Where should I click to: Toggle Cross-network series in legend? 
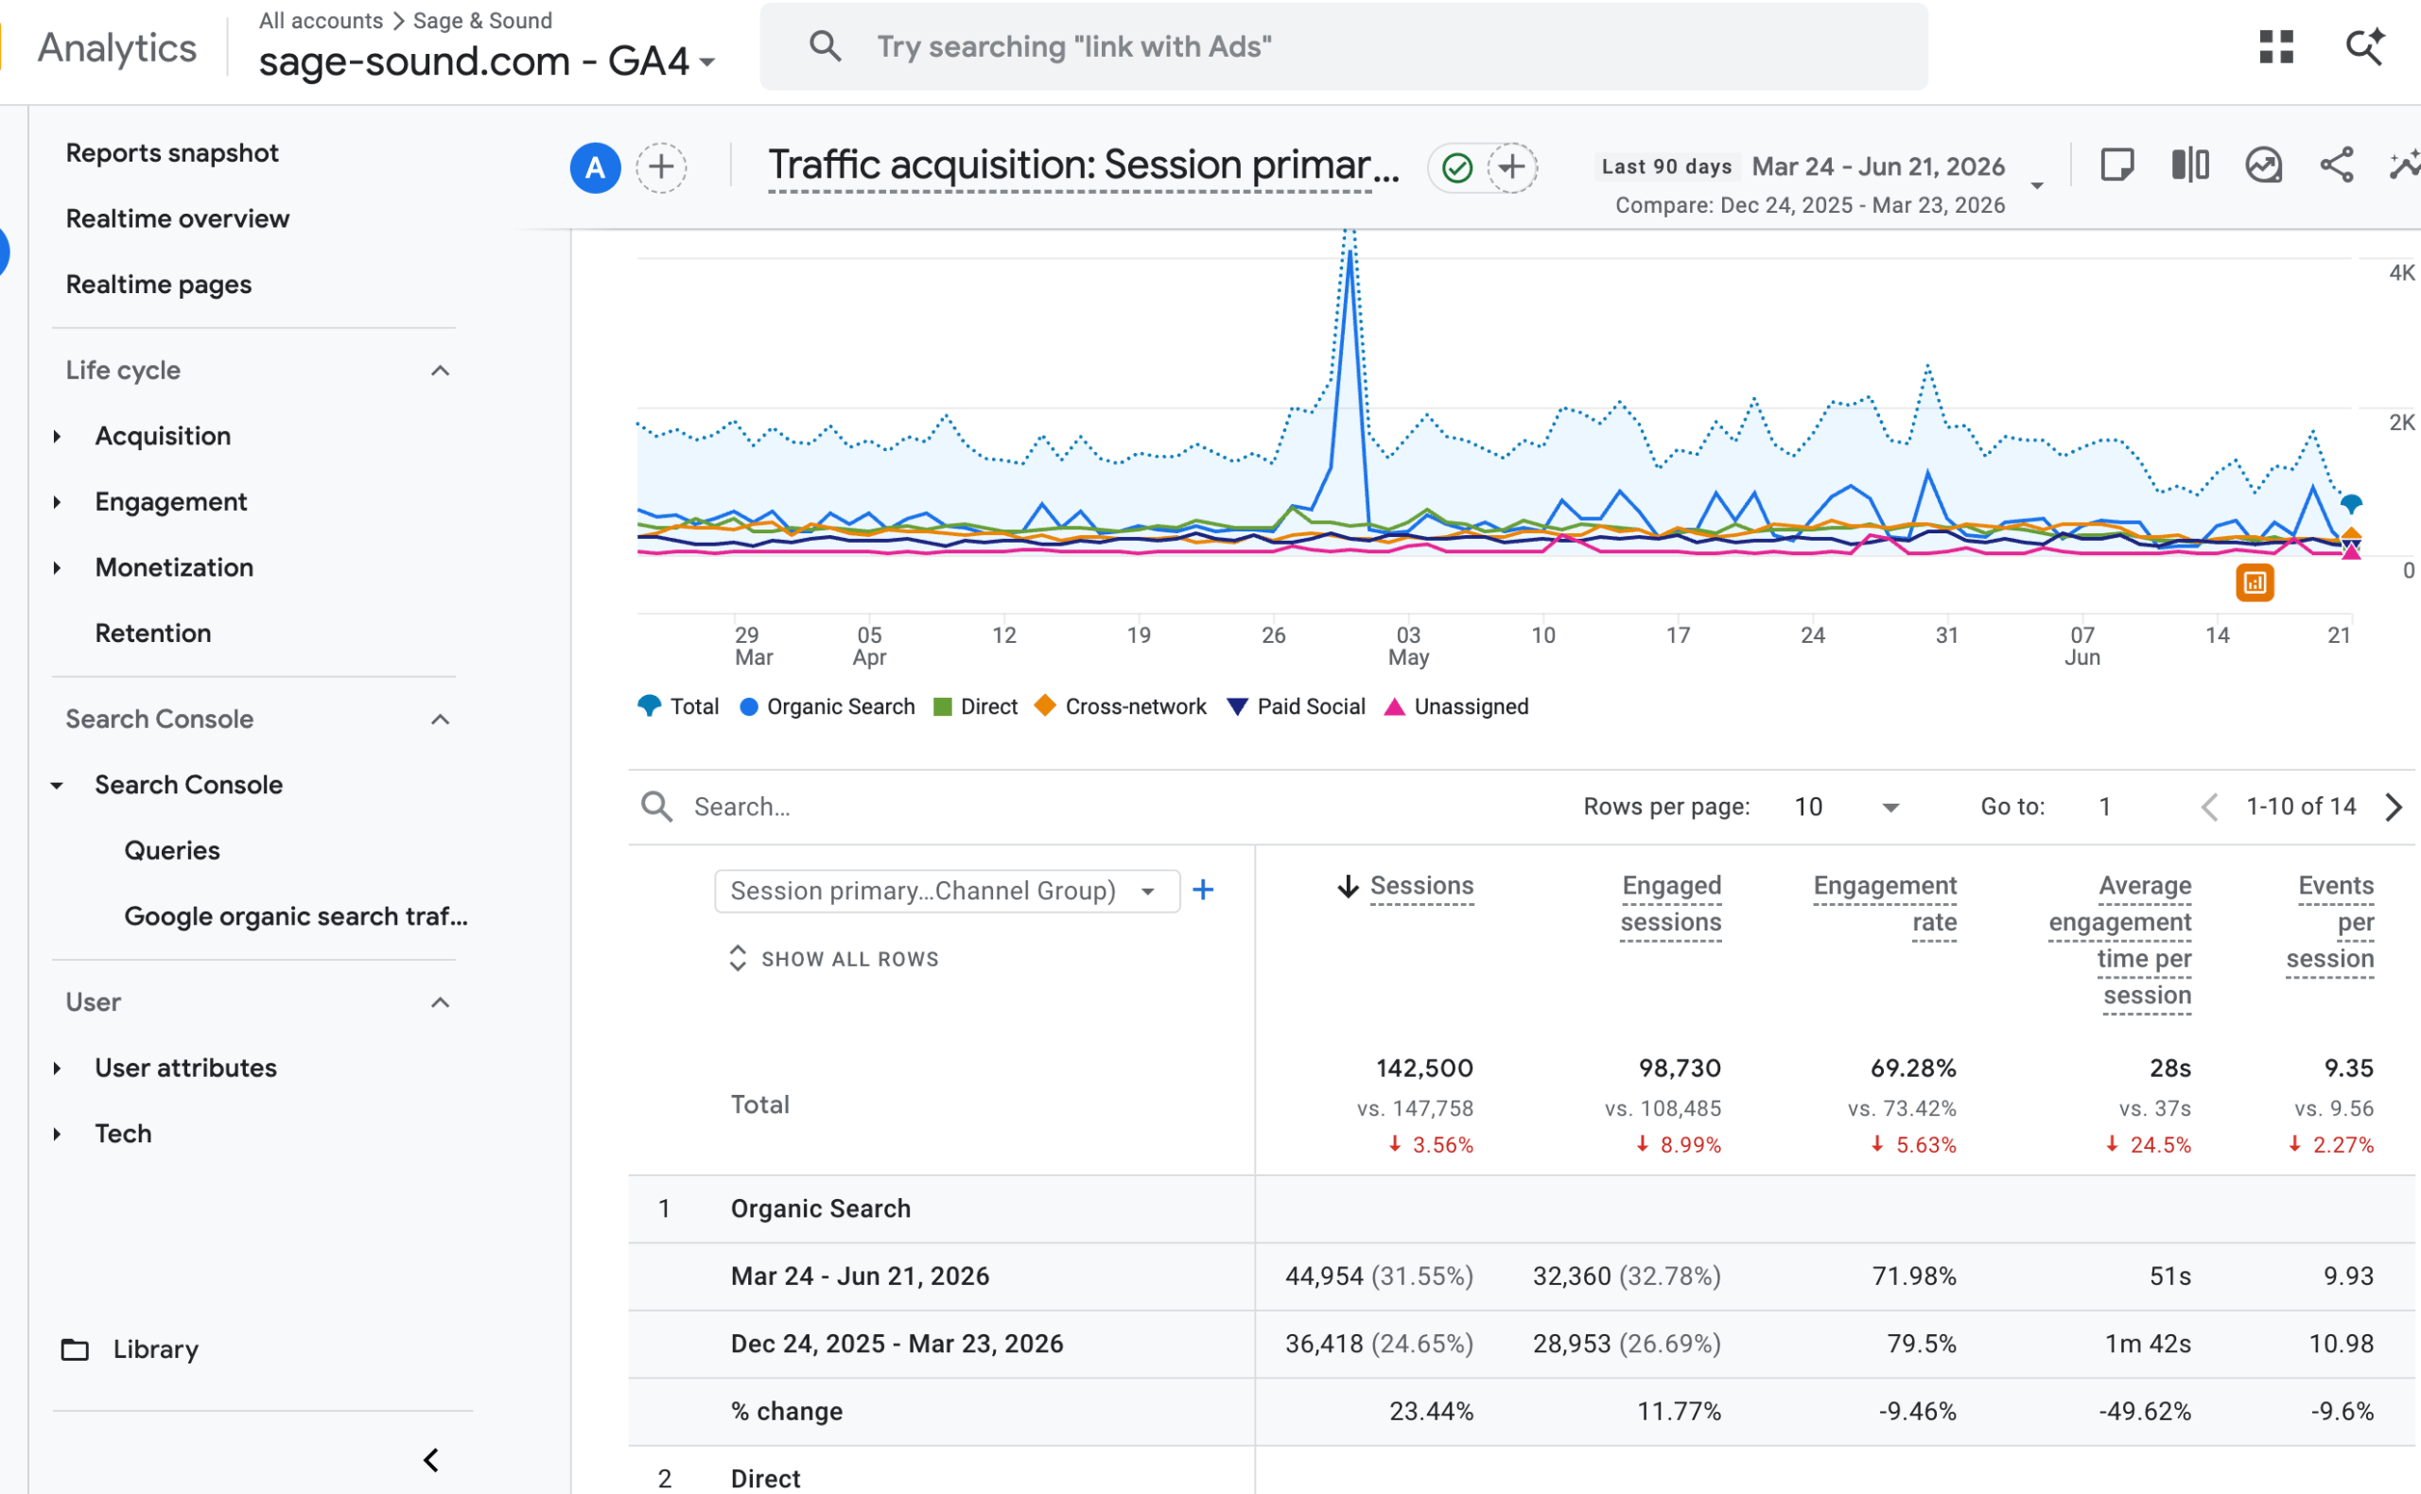click(x=1121, y=706)
